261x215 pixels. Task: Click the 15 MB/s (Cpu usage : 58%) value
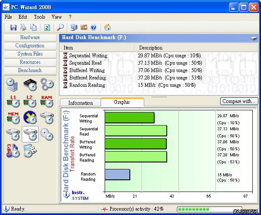pos(167,85)
